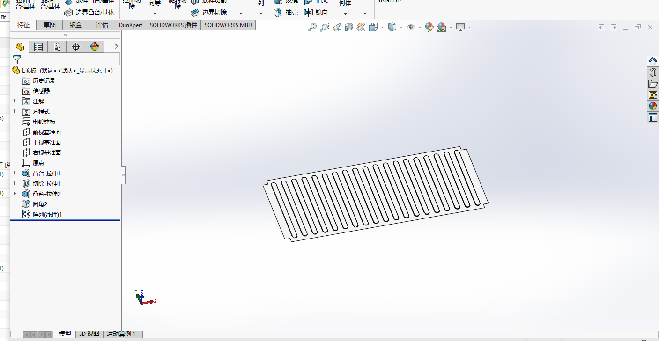Expand the 凸台-拉伸2 feature node
659x341 pixels.
coord(15,194)
